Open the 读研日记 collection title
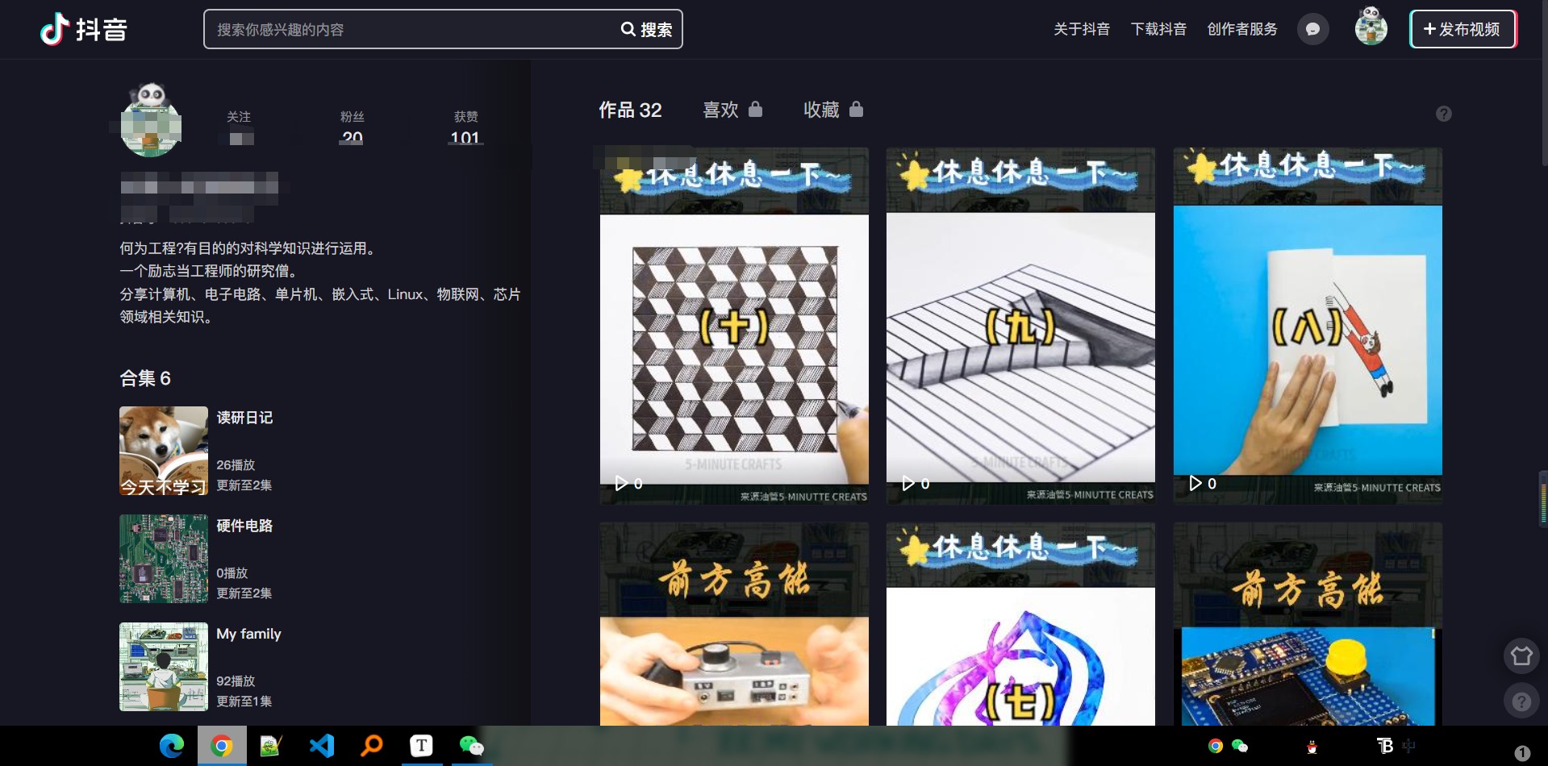 [244, 418]
